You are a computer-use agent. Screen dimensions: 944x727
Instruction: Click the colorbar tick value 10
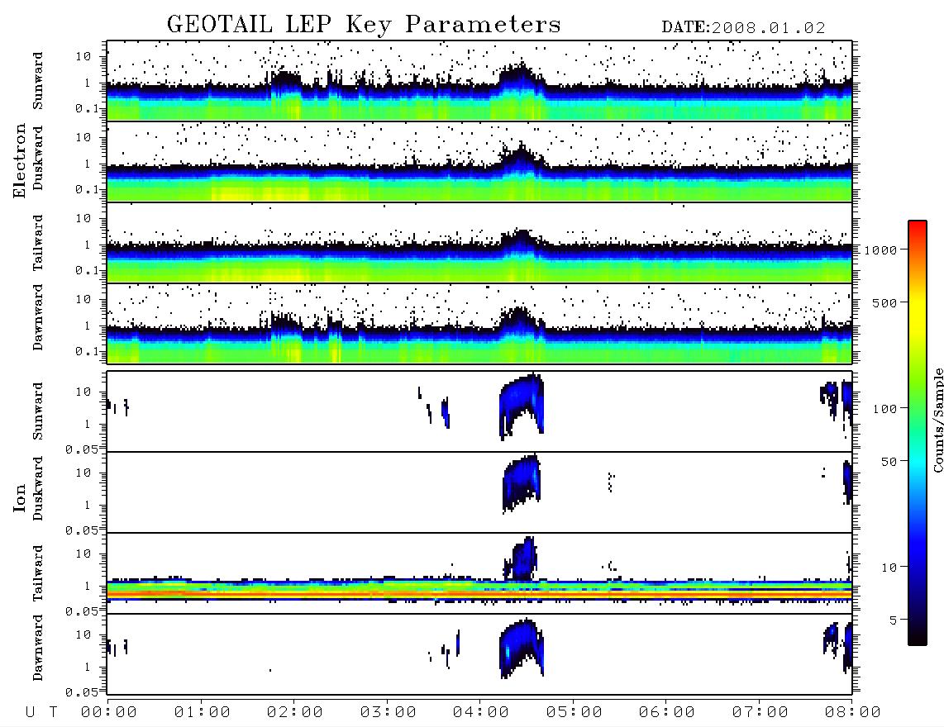tap(889, 568)
